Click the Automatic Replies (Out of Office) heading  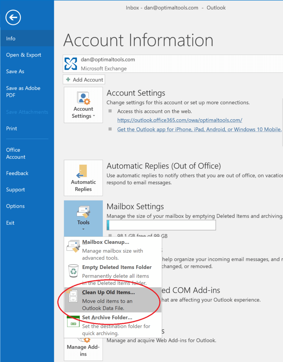tap(164, 166)
